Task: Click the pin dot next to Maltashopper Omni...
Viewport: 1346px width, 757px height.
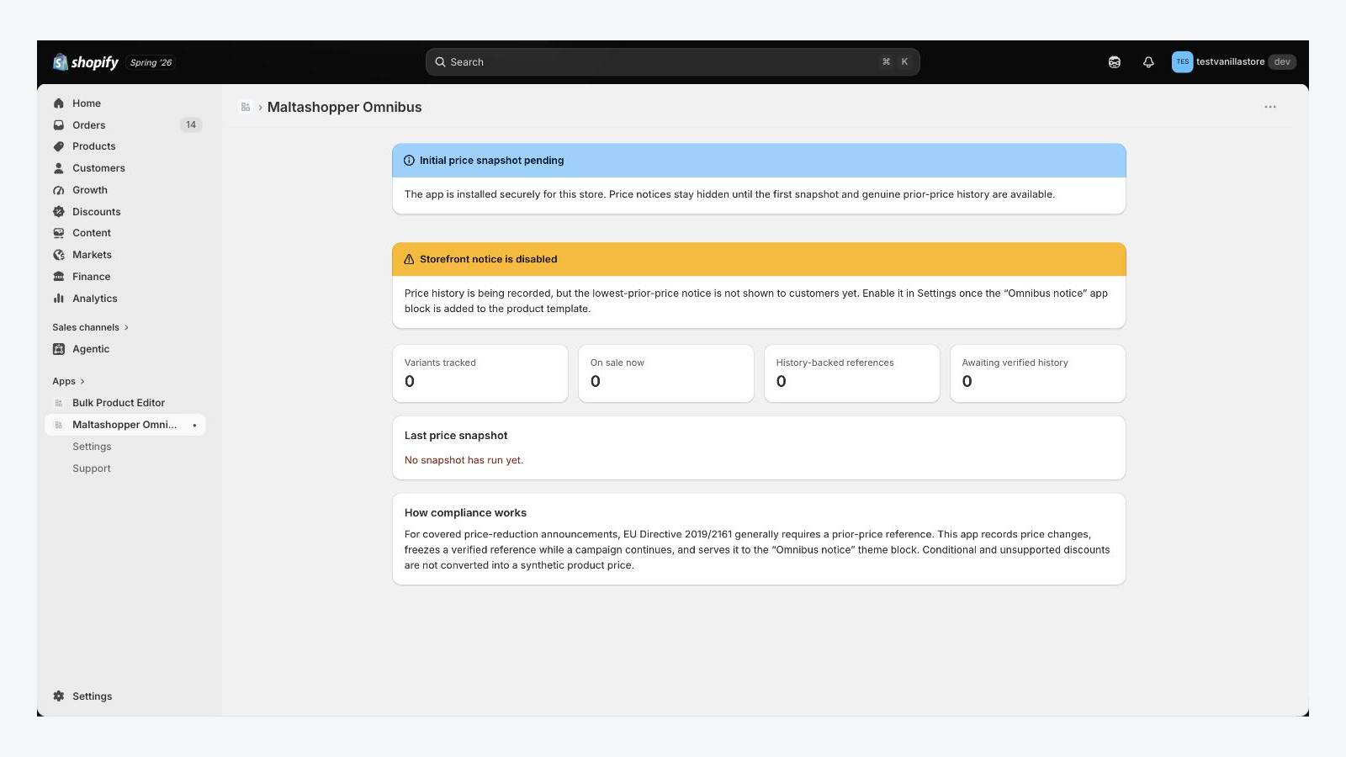Action: [x=194, y=426]
